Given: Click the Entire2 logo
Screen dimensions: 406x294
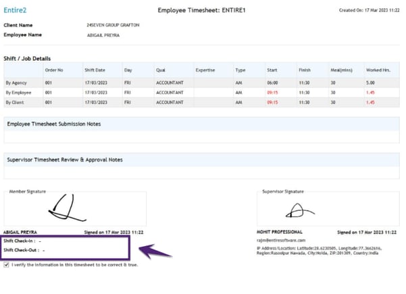Looking at the screenshot, I should pyautogui.click(x=15, y=10).
